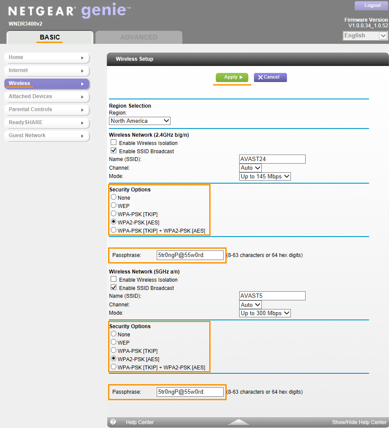Click the Help Center label
Viewport: 389px width, 428px height.
(140, 422)
